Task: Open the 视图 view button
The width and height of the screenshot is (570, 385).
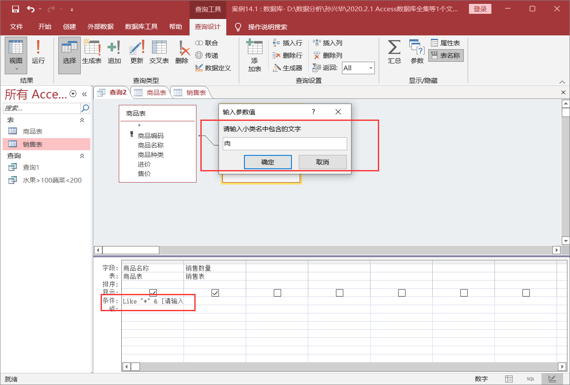Action: click(16, 55)
